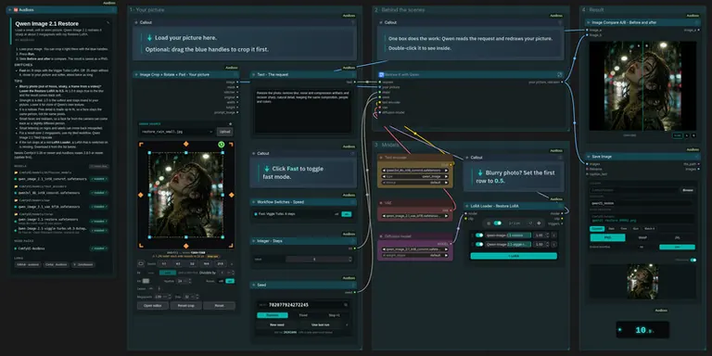Open the restore_rain_small.jpg image dropdown

click(x=177, y=132)
